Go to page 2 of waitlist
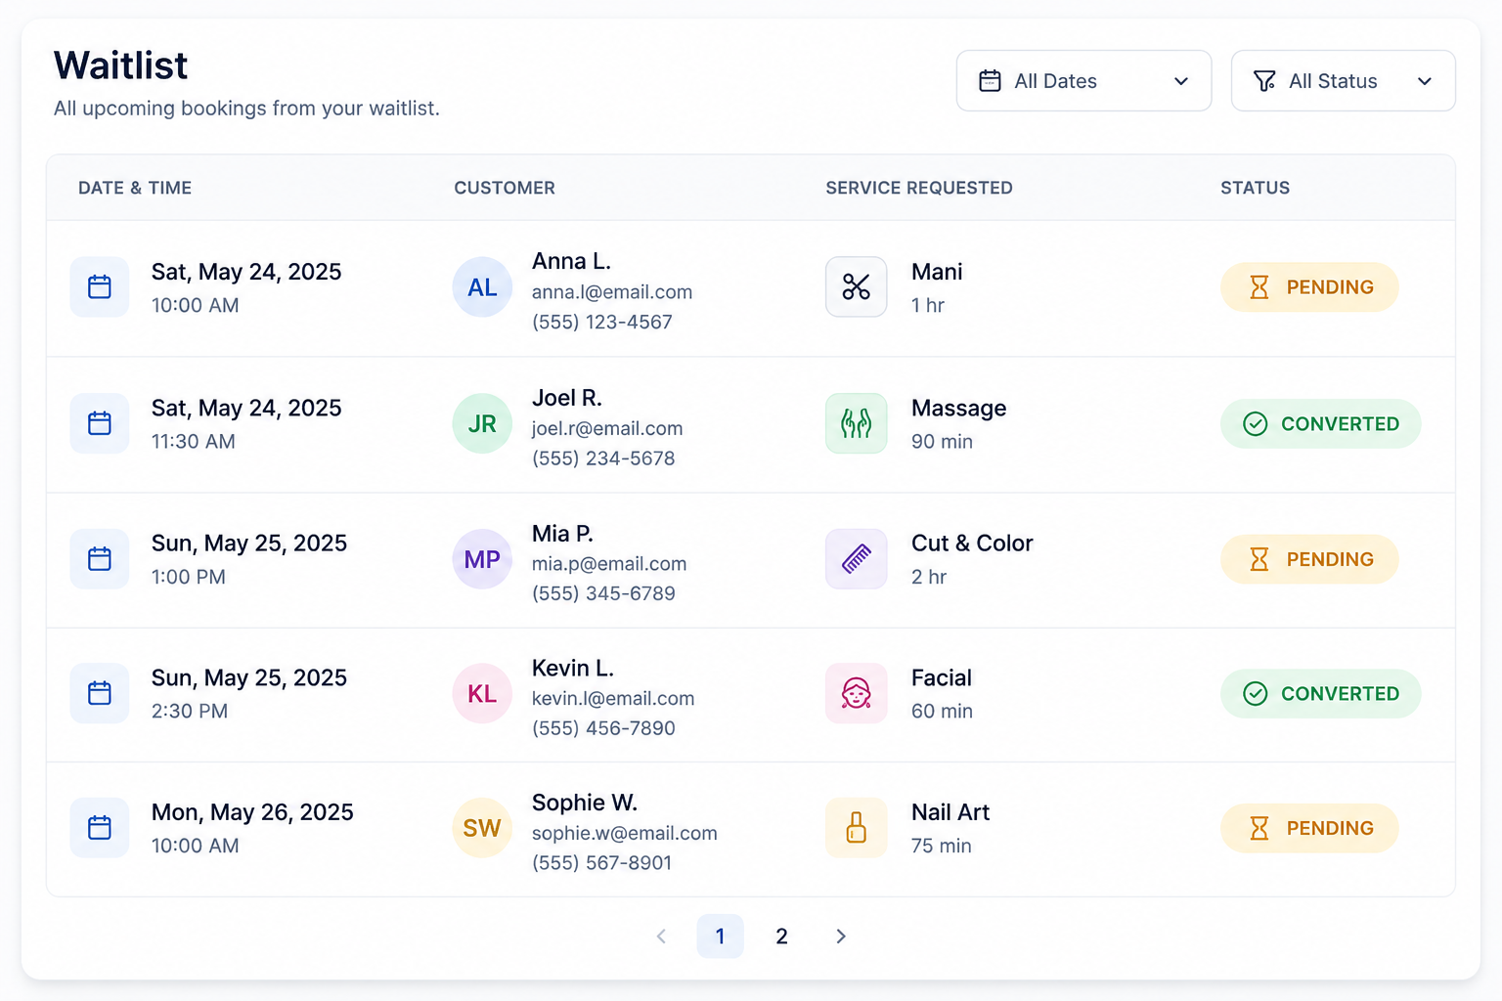Screen dimensions: 1502x1001 (x=781, y=936)
